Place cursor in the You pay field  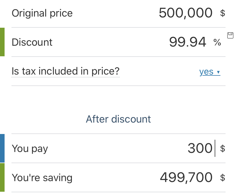(200, 148)
